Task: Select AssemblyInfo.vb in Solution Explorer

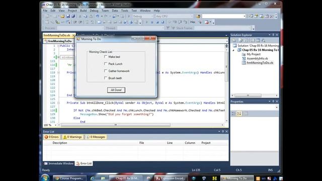Action: [257, 58]
